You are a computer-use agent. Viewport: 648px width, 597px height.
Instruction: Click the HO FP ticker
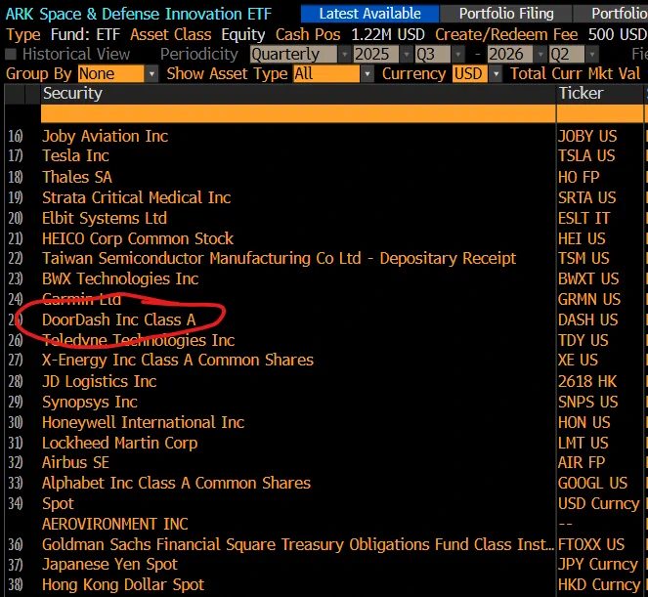coord(579,177)
